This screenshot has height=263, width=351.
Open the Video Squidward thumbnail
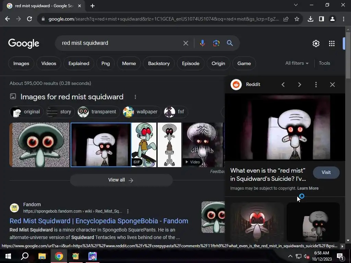203,145
